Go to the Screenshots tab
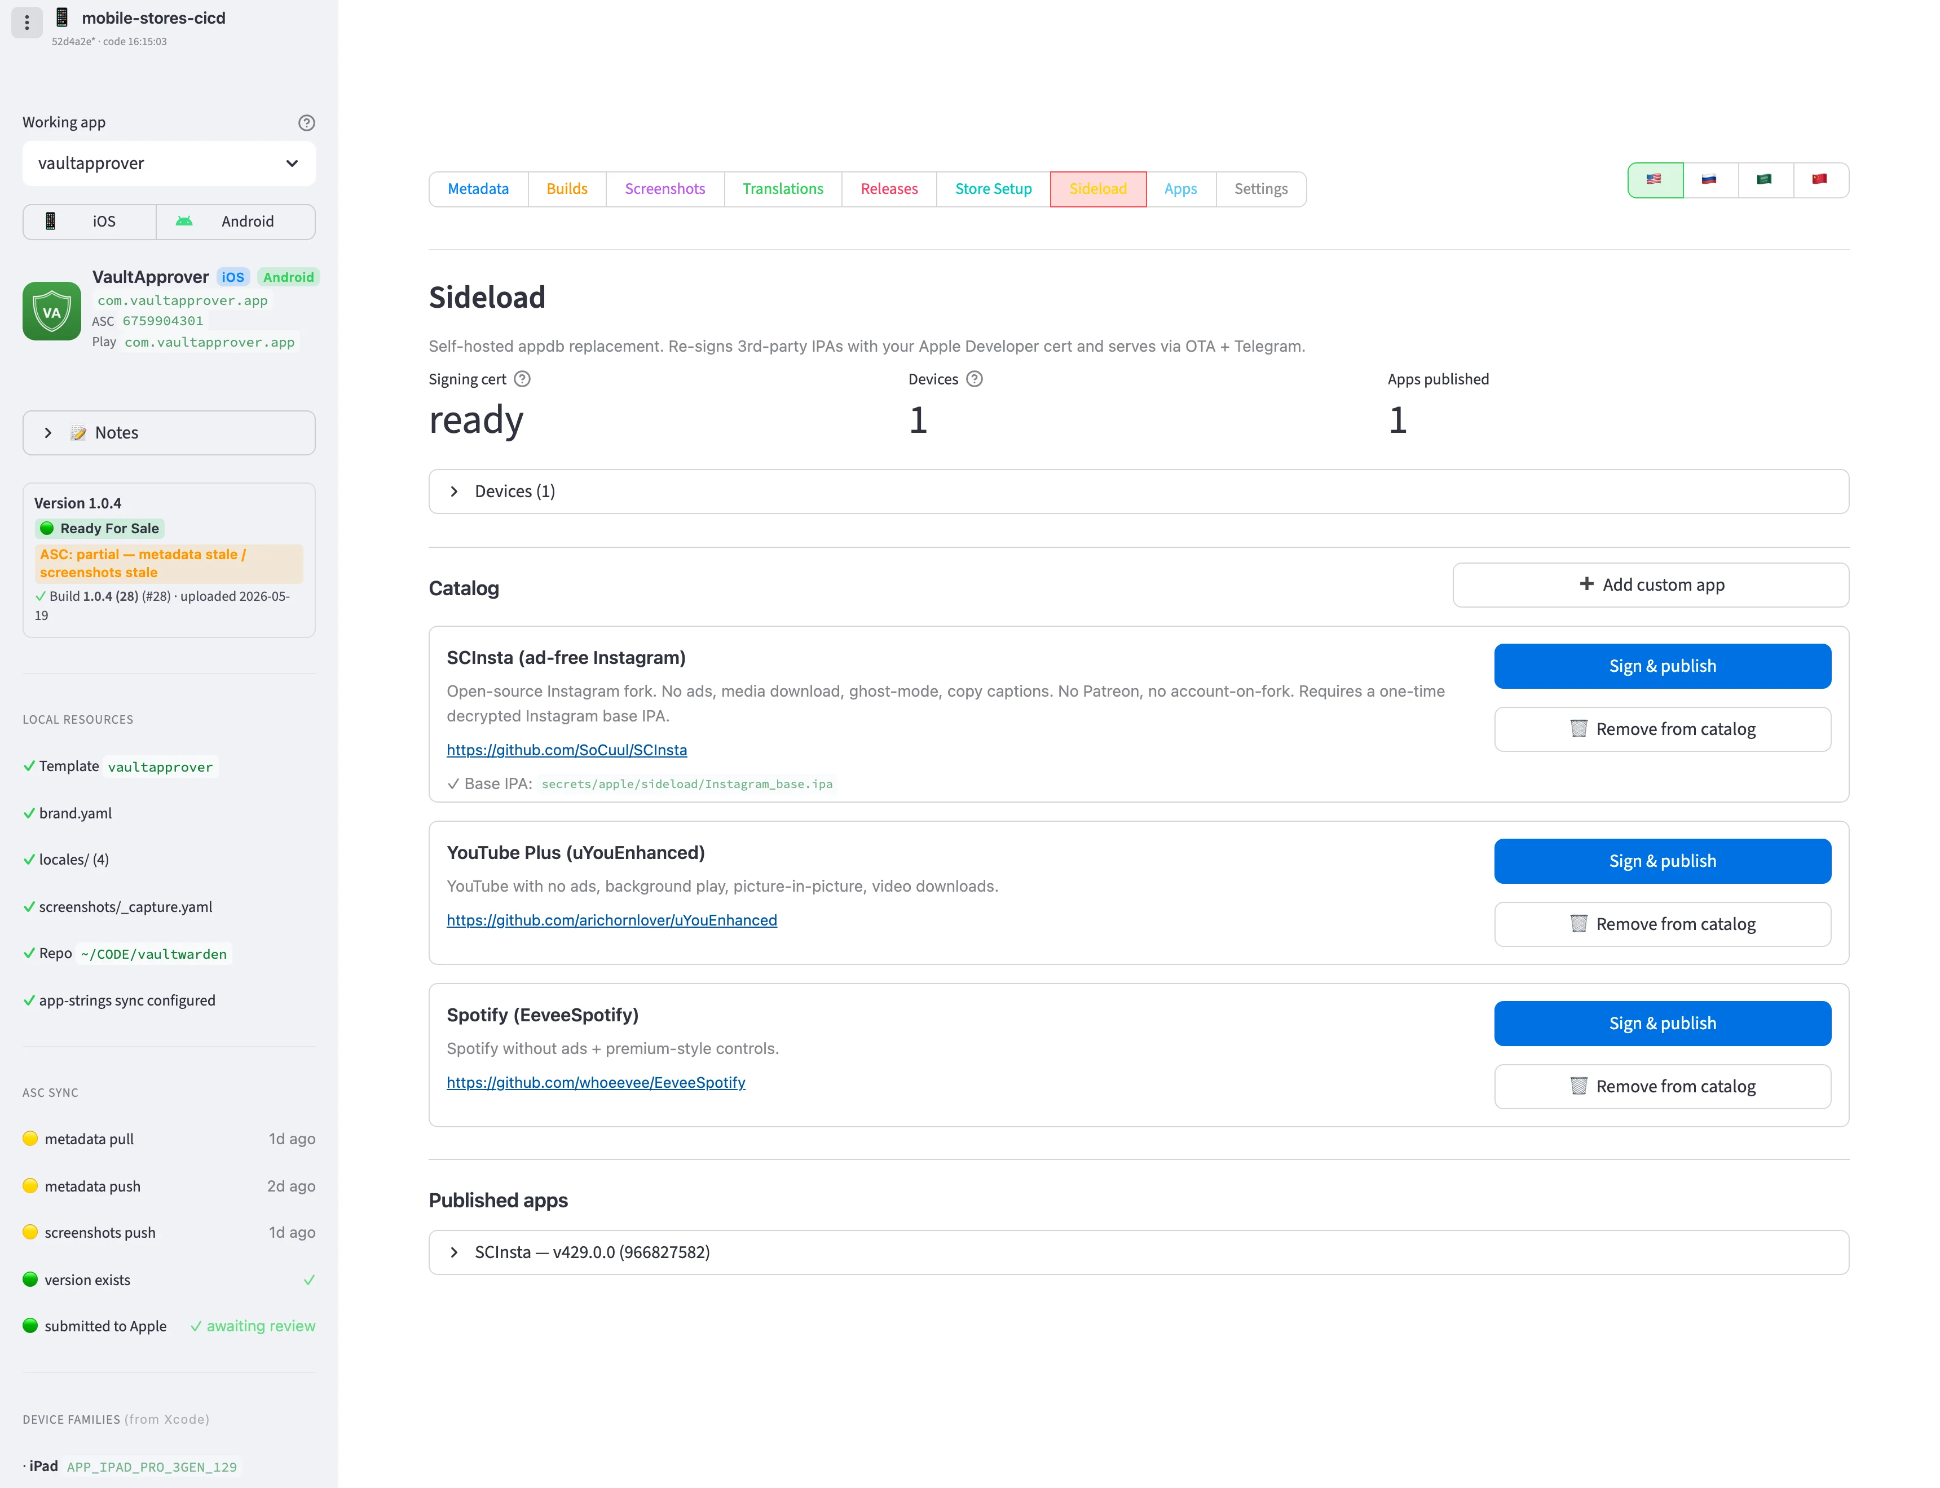This screenshot has height=1488, width=1940. [x=665, y=189]
